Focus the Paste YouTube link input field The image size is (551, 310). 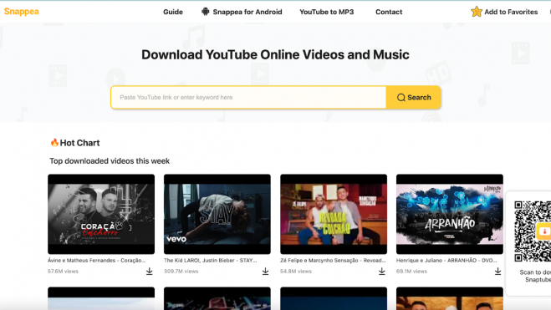coord(248,97)
